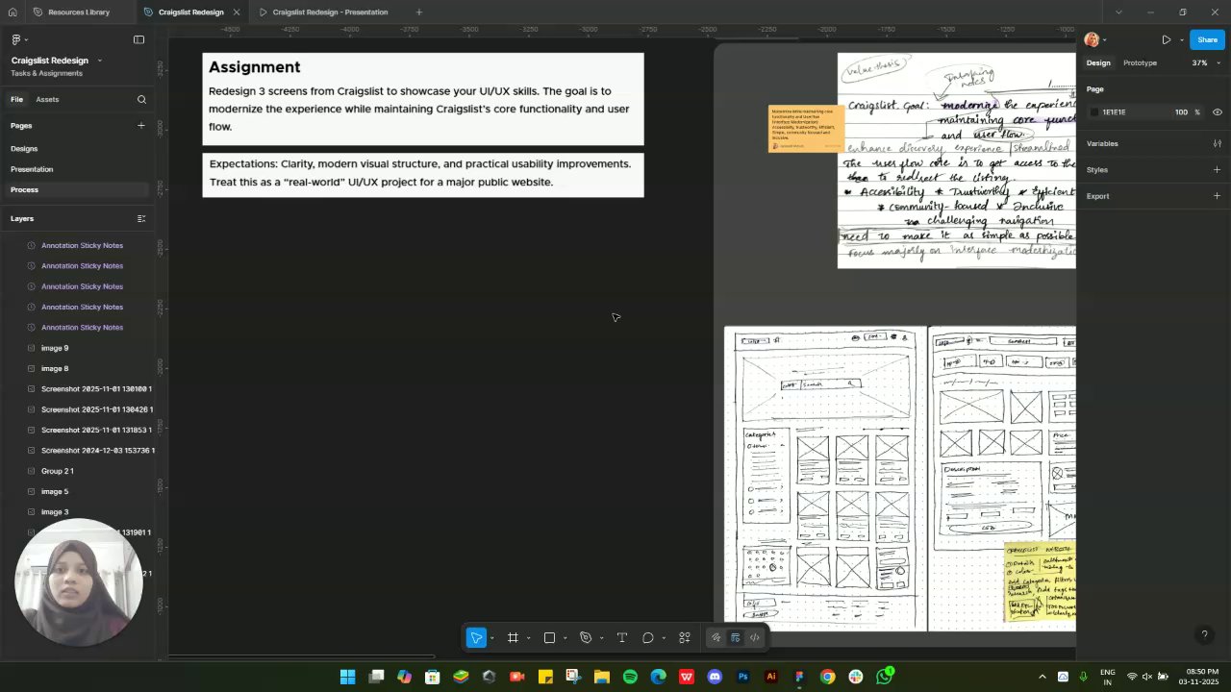Click the Present play button
Screen dimensions: 1231x692
[x=1166, y=39]
